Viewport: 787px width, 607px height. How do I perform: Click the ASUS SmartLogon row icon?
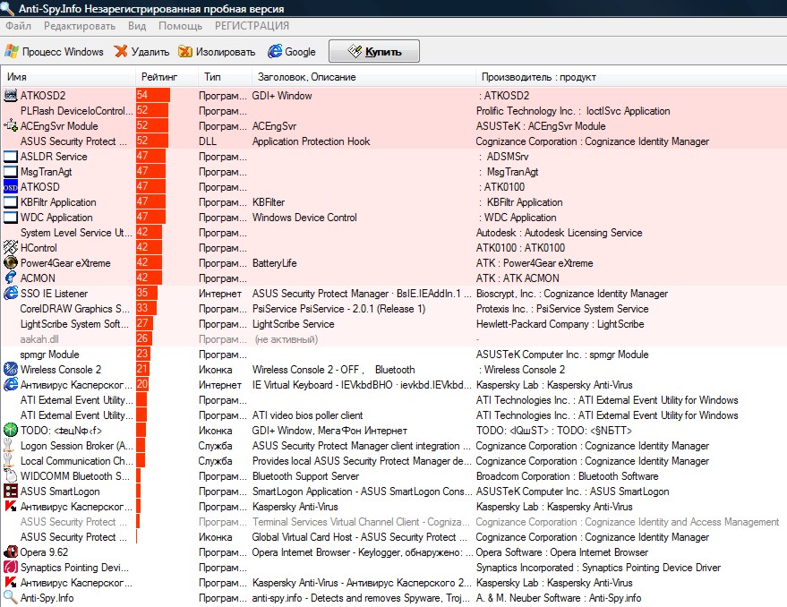pos(11,492)
